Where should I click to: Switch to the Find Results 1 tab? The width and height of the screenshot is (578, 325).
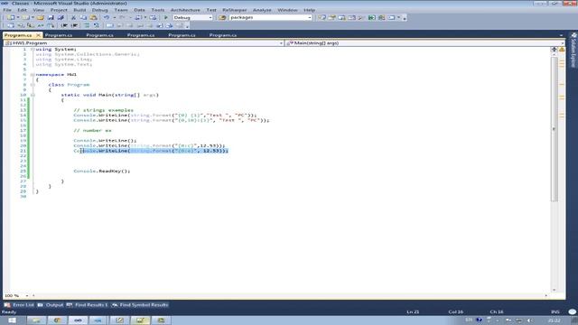click(x=88, y=305)
